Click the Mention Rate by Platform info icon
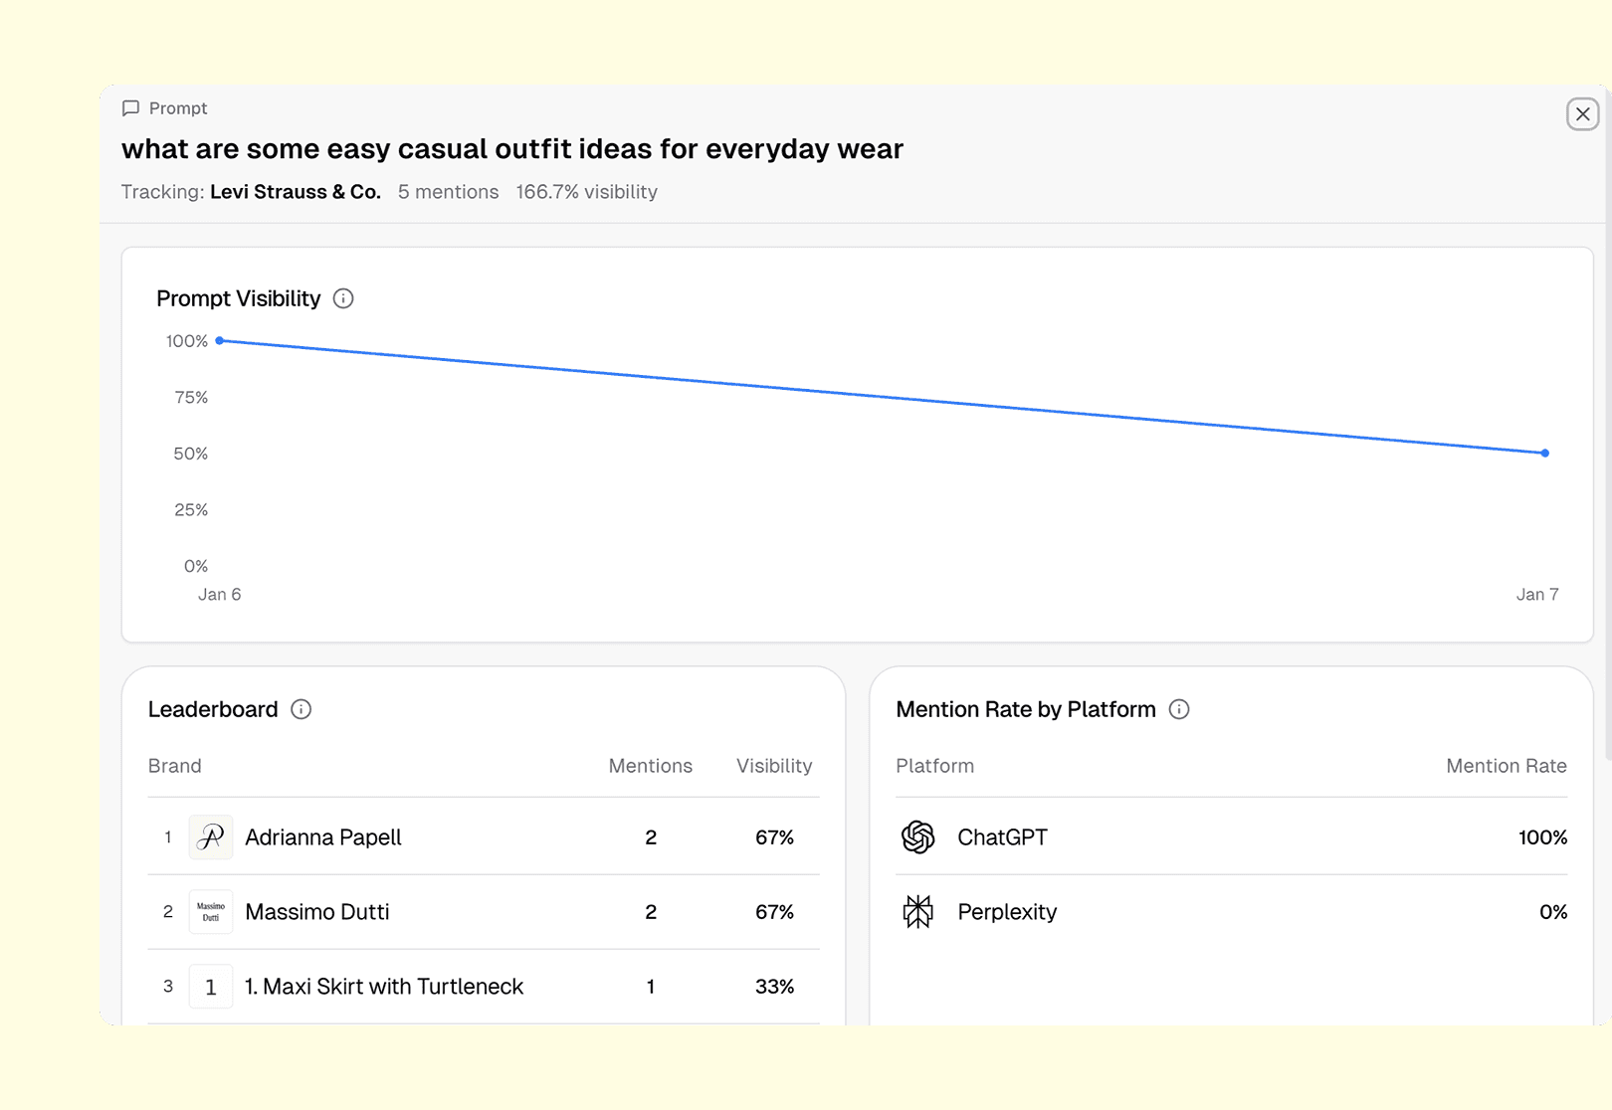Viewport: 1612px width, 1110px height. tap(1179, 709)
